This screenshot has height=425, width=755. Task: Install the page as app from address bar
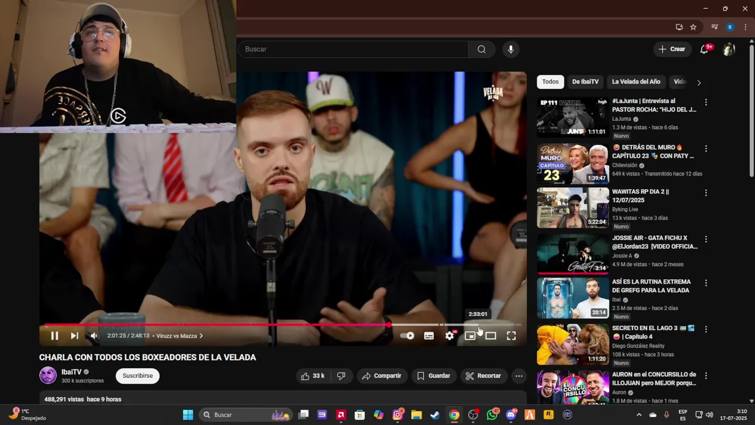679,27
